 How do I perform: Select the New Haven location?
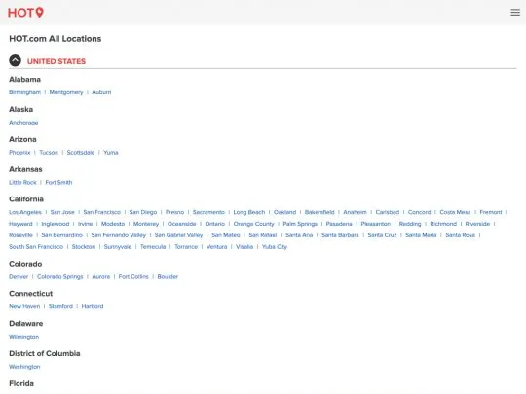click(x=24, y=306)
